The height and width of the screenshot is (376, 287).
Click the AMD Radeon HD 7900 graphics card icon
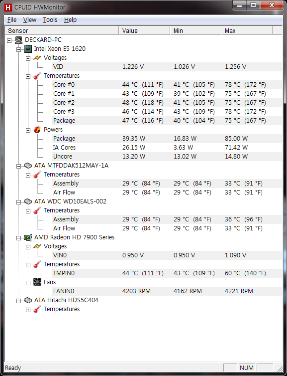tap(28, 237)
